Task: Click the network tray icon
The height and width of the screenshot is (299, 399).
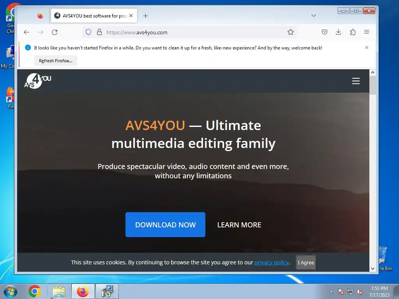Action: pyautogui.click(x=350, y=292)
